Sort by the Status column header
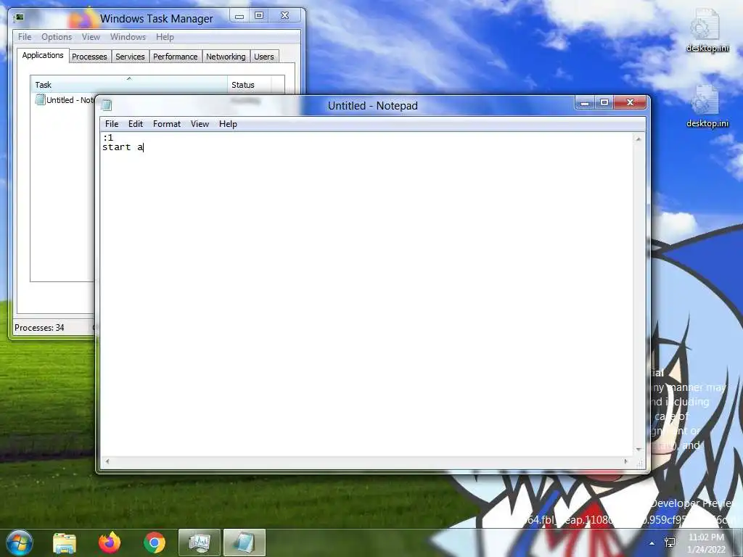The width and height of the screenshot is (743, 557). pyautogui.click(x=250, y=84)
